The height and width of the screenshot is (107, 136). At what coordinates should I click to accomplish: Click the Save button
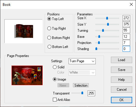click(x=121, y=70)
